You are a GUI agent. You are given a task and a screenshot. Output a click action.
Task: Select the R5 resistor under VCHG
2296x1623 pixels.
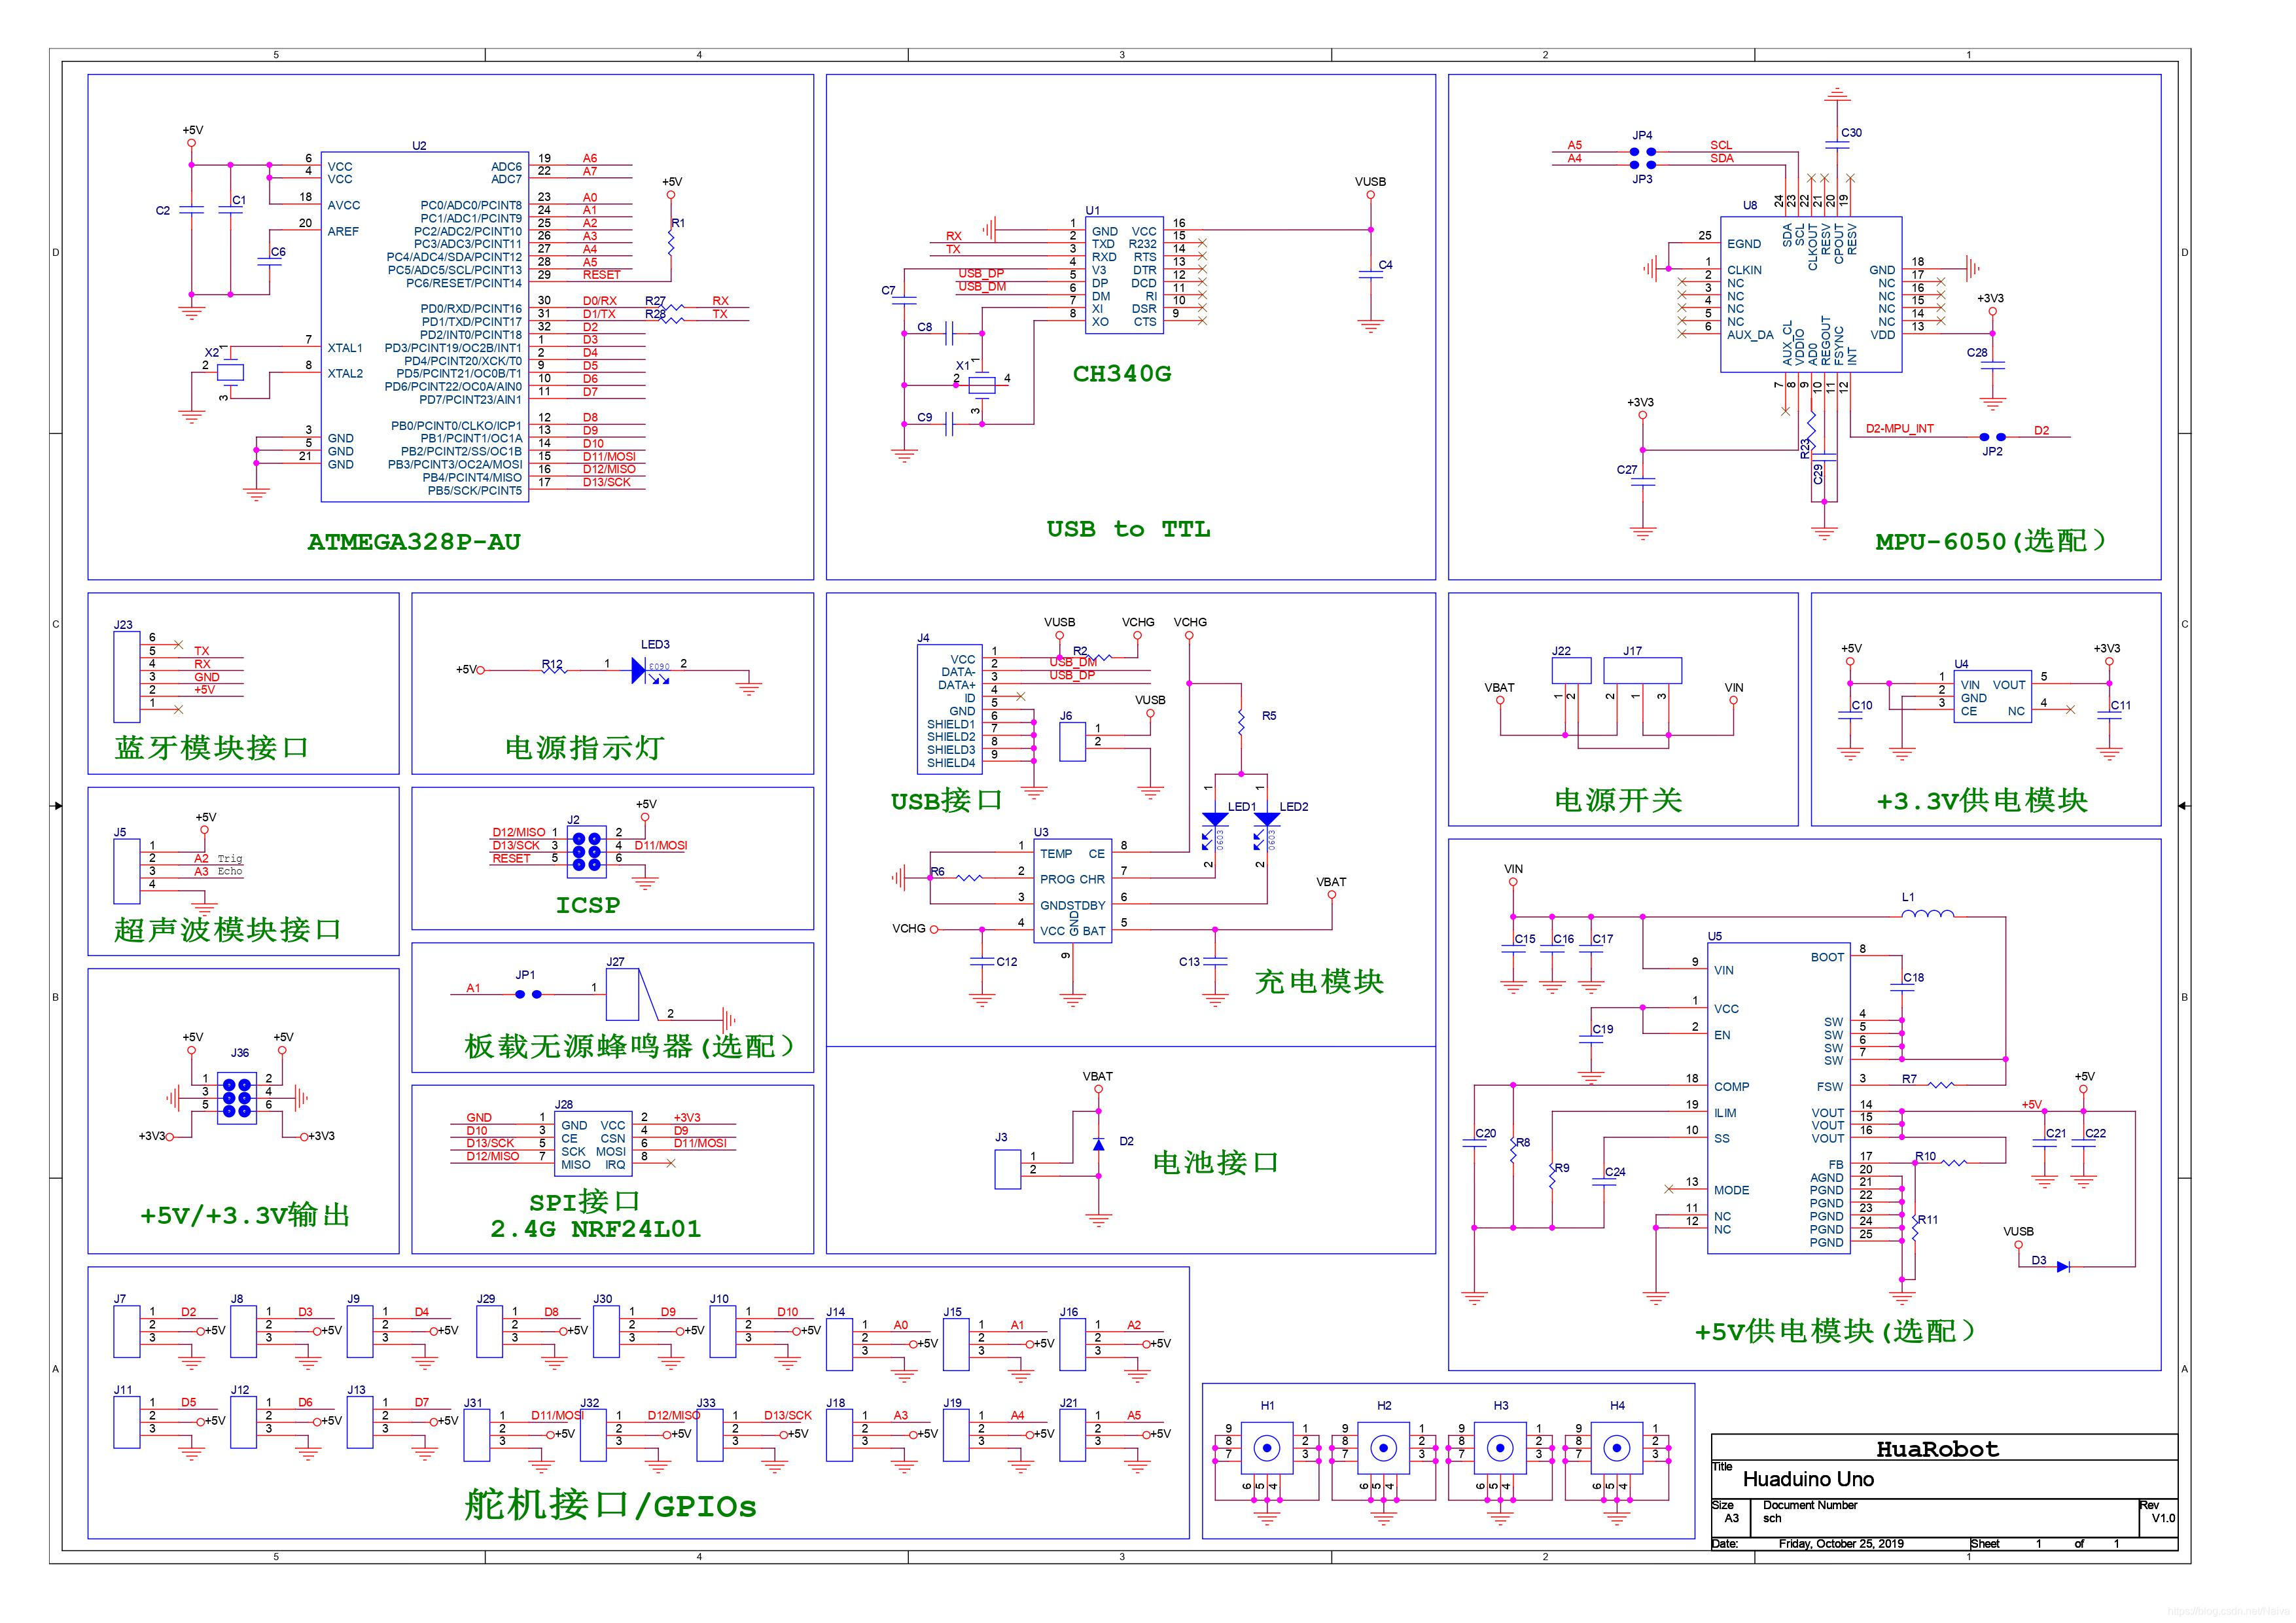[1240, 722]
